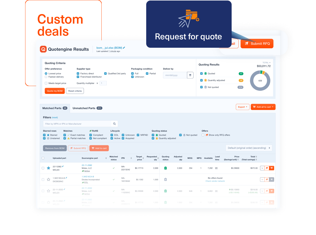Edit uploaded part 1.5KE18CA-B pencil icon
316x235 pixels.
coord(66,178)
